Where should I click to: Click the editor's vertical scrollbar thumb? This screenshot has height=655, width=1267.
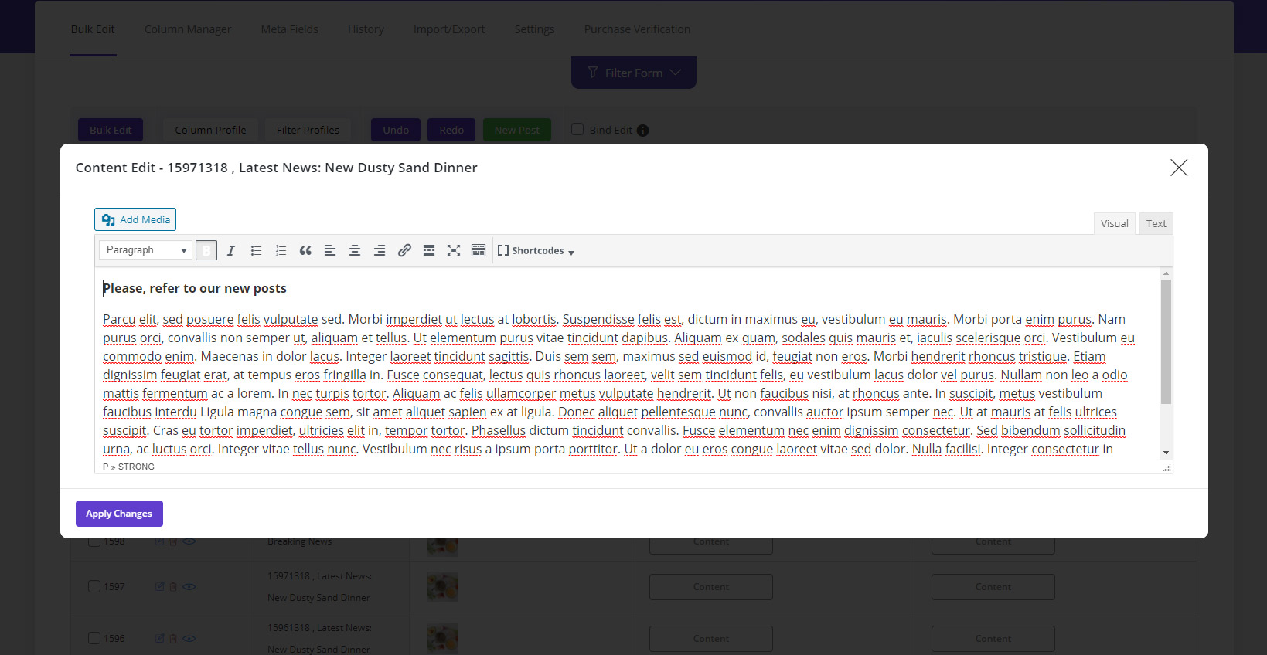pos(1166,341)
